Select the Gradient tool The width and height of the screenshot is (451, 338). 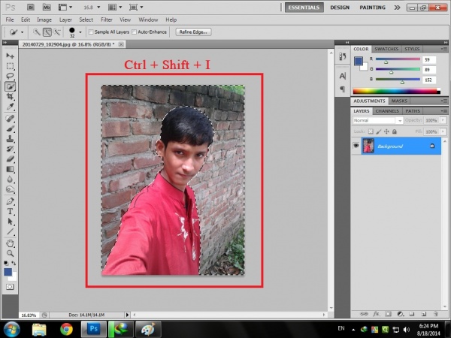10,169
